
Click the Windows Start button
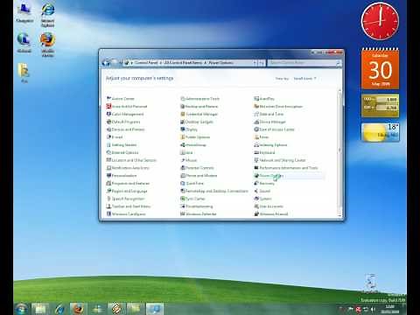pos(22,309)
